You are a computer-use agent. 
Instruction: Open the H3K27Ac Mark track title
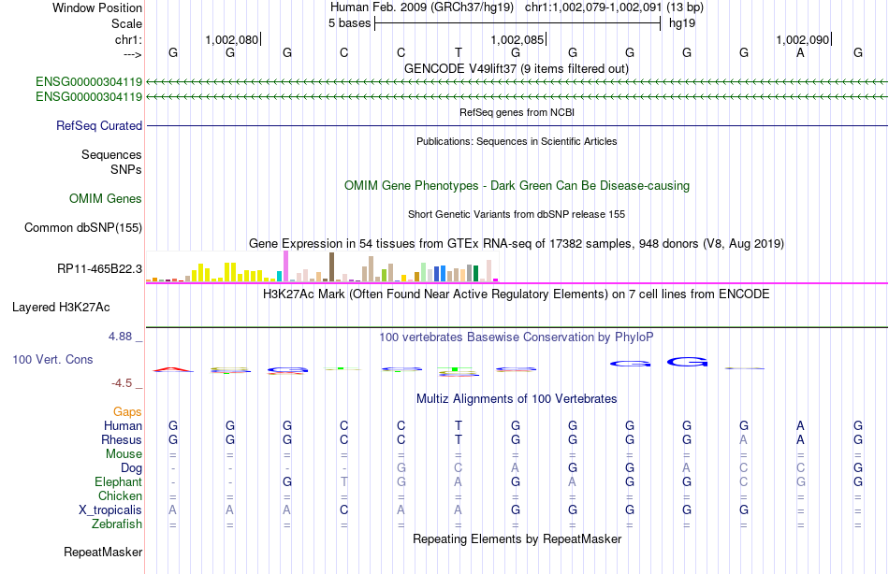(516, 294)
